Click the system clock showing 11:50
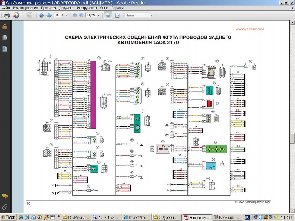The height and width of the screenshot is (221, 295). click(x=286, y=217)
